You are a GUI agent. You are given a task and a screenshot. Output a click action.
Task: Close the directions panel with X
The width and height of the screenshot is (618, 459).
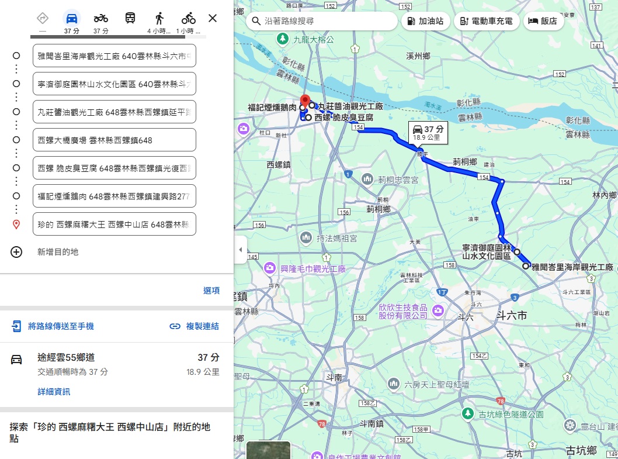[x=213, y=18]
